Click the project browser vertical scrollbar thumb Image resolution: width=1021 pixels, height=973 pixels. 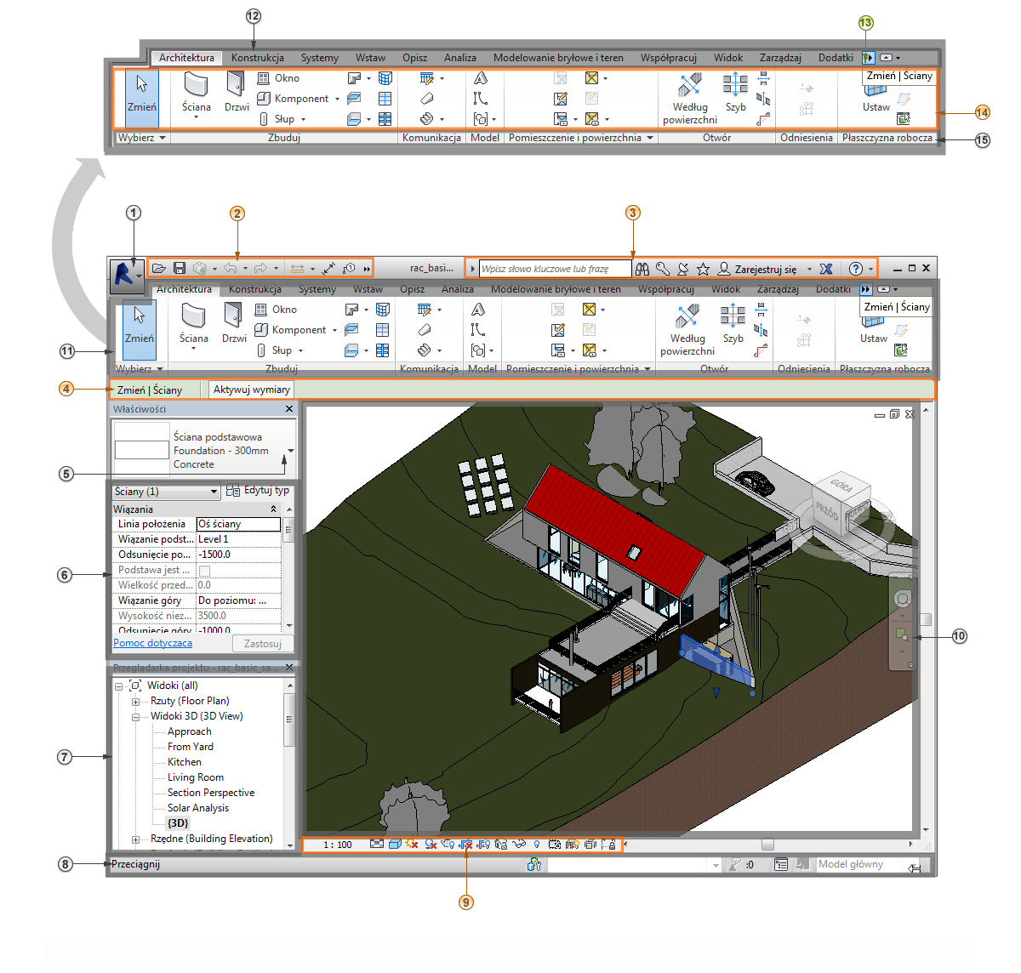[288, 720]
